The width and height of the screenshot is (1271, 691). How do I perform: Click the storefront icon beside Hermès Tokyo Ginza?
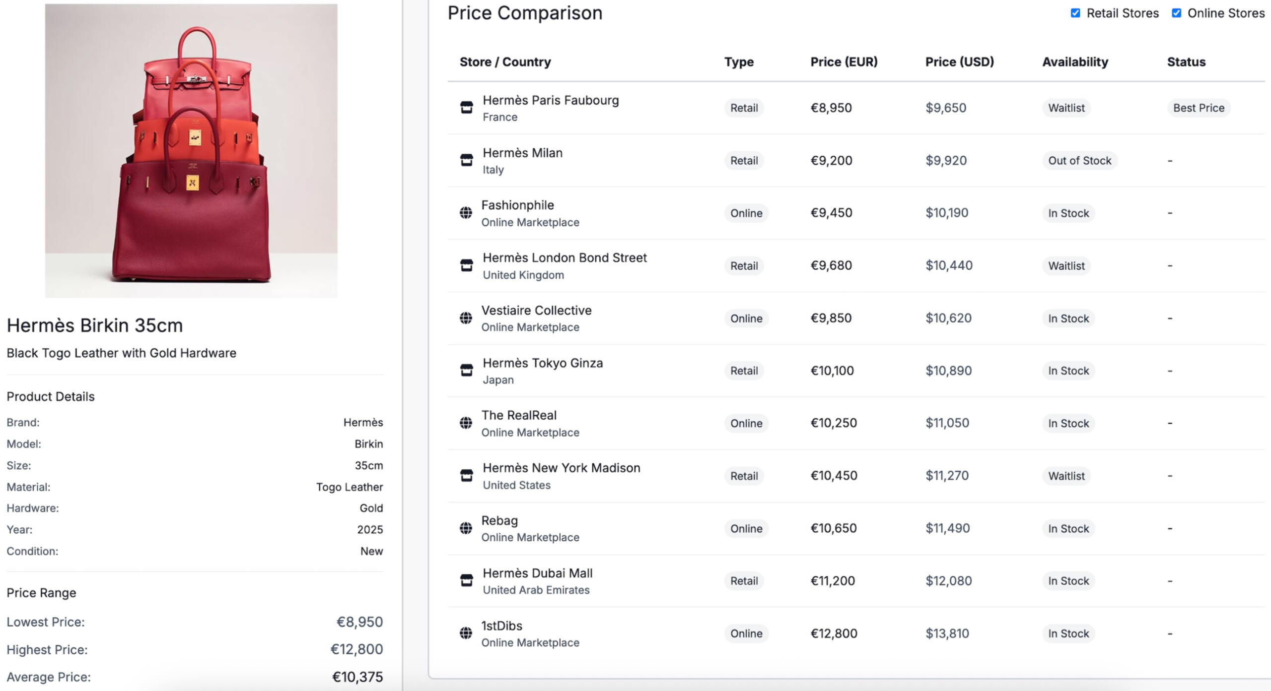pyautogui.click(x=466, y=371)
